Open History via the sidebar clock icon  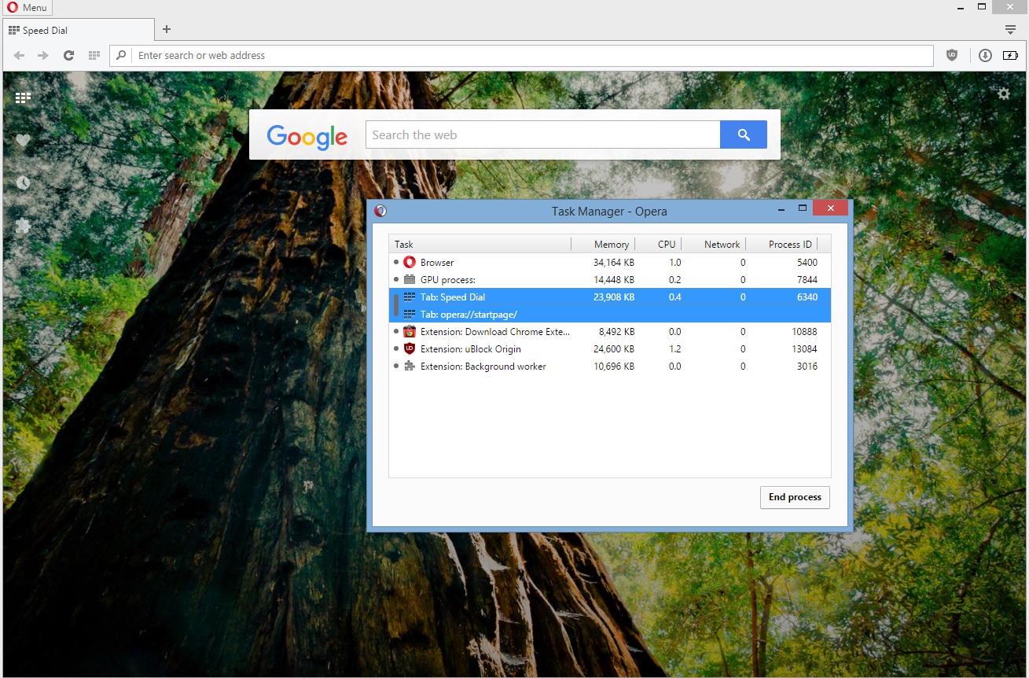click(x=23, y=182)
